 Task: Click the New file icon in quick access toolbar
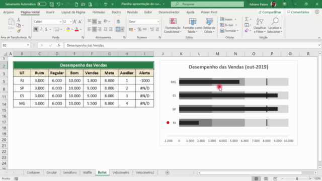(x=76, y=4)
